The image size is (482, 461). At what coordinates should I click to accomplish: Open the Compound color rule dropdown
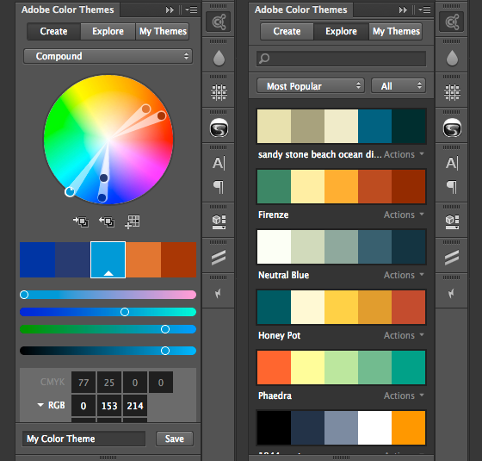coord(108,56)
